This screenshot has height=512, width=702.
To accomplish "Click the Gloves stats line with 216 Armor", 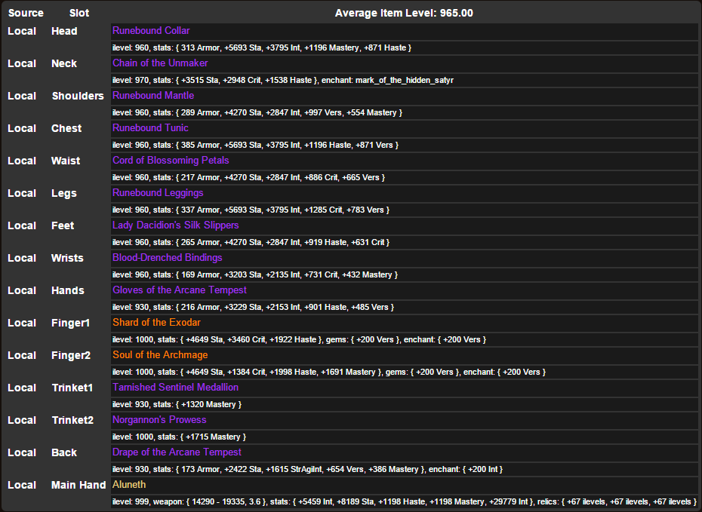I will coord(253,307).
